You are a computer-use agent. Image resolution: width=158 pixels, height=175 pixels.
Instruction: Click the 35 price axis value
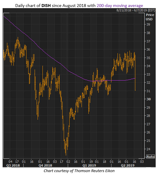click(148, 58)
